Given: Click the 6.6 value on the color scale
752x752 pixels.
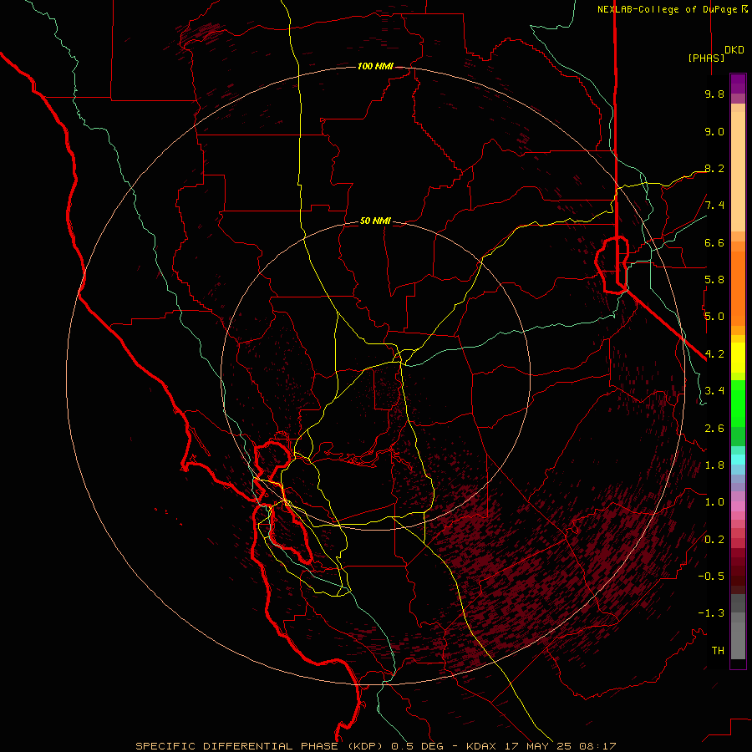Looking at the screenshot, I should click(714, 242).
